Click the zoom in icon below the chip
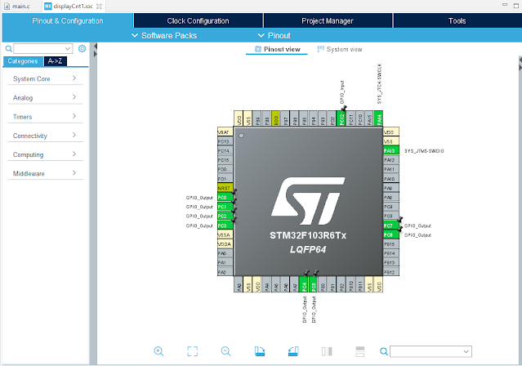This screenshot has width=522, height=366. coord(158,351)
